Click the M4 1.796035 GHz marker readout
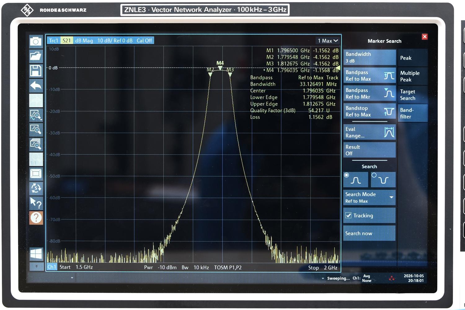This screenshot has height=310, width=465. [301, 70]
